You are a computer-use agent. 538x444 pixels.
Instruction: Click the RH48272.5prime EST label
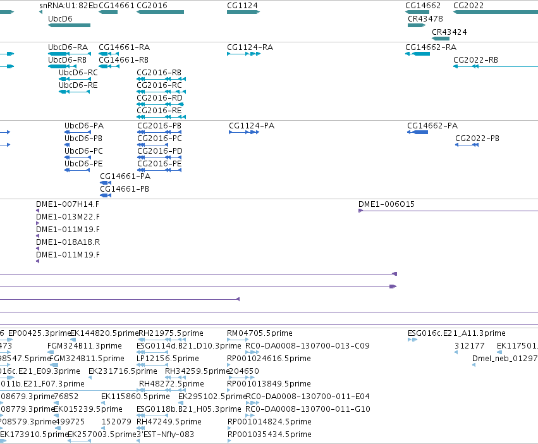(171, 383)
